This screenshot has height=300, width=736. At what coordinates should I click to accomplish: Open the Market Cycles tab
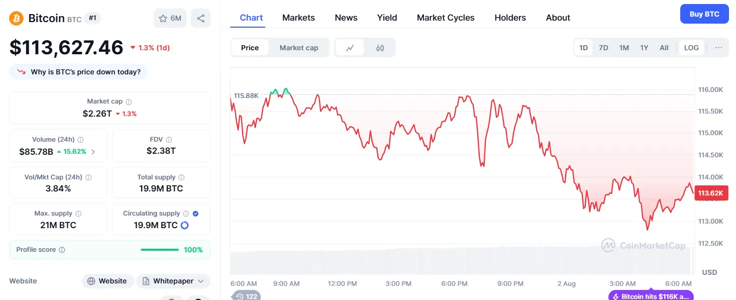pos(445,17)
